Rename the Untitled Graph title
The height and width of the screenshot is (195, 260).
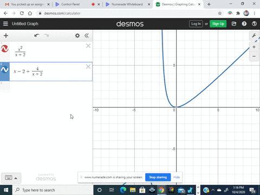click(25, 24)
